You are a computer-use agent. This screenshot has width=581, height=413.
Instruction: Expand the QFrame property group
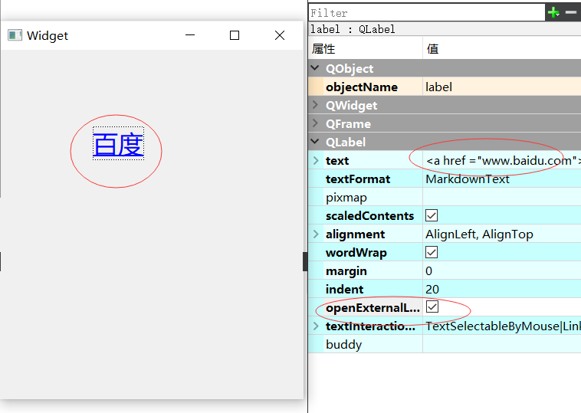(315, 123)
